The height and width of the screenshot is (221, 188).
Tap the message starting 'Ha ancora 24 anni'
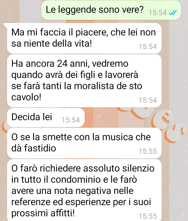(84, 81)
